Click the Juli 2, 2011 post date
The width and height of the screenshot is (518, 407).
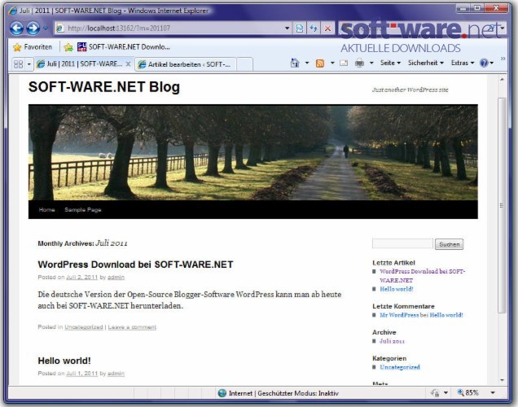tap(82, 278)
